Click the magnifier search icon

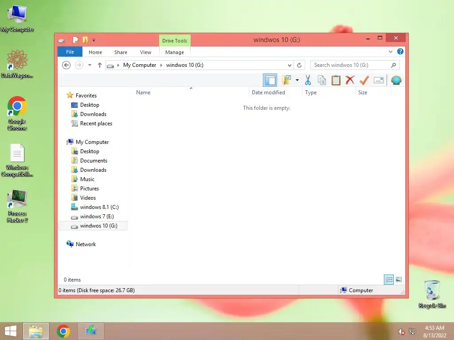[394, 65]
